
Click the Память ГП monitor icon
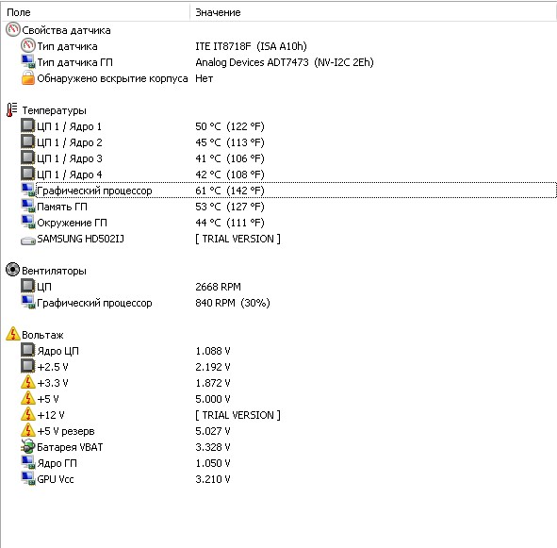click(x=28, y=206)
